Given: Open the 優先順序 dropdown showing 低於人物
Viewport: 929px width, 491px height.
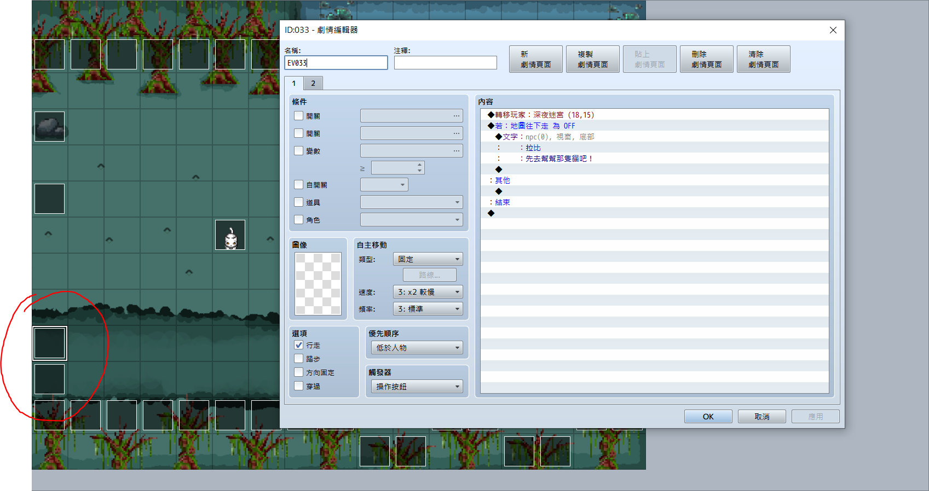Looking at the screenshot, I should 417,348.
